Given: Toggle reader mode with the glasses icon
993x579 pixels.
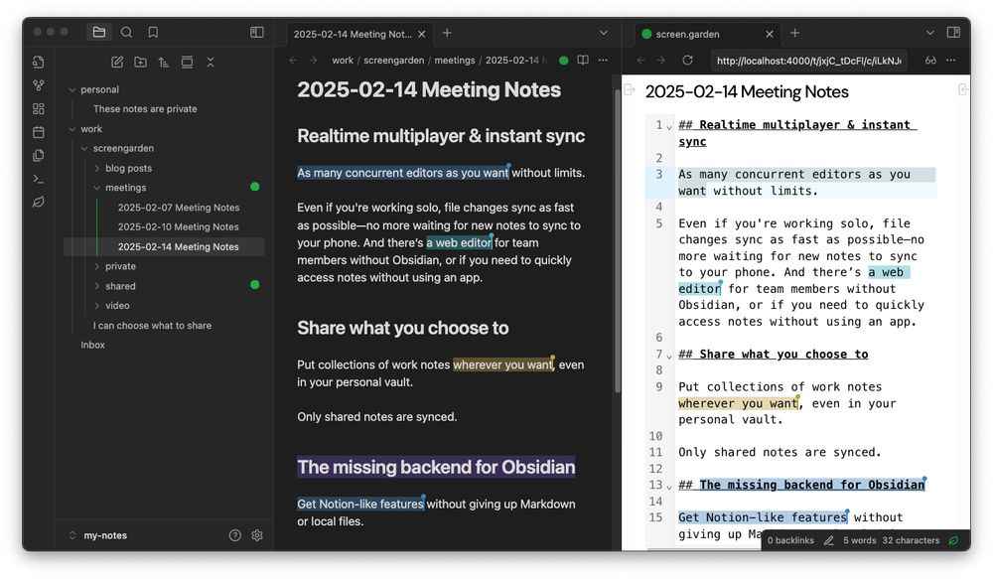Looking at the screenshot, I should coord(930,61).
